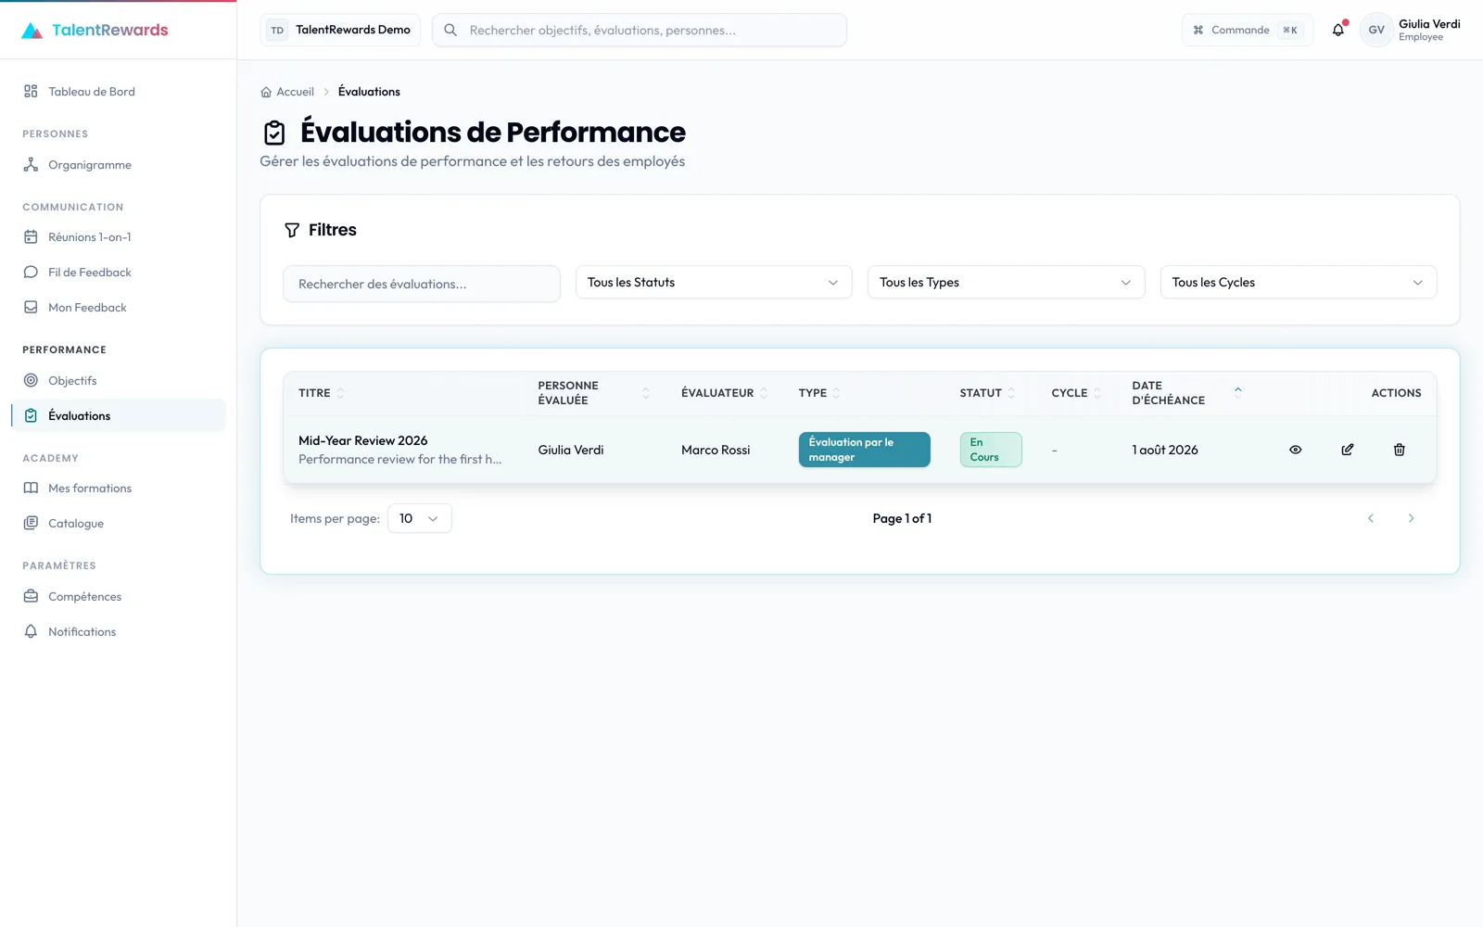1483x927 pixels.
Task: Open Tableau de Bord in sidebar
Action: click(119, 92)
